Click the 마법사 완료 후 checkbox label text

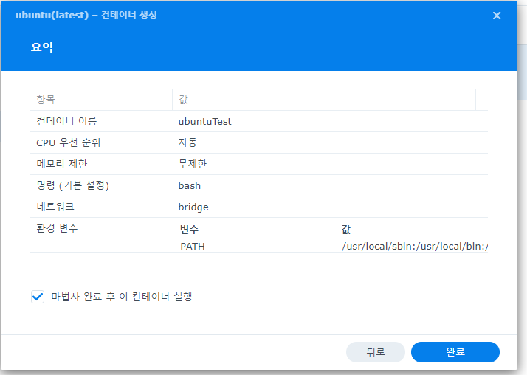pyautogui.click(x=122, y=297)
